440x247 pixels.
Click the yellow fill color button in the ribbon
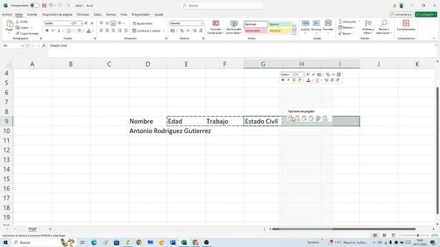(x=80, y=30)
